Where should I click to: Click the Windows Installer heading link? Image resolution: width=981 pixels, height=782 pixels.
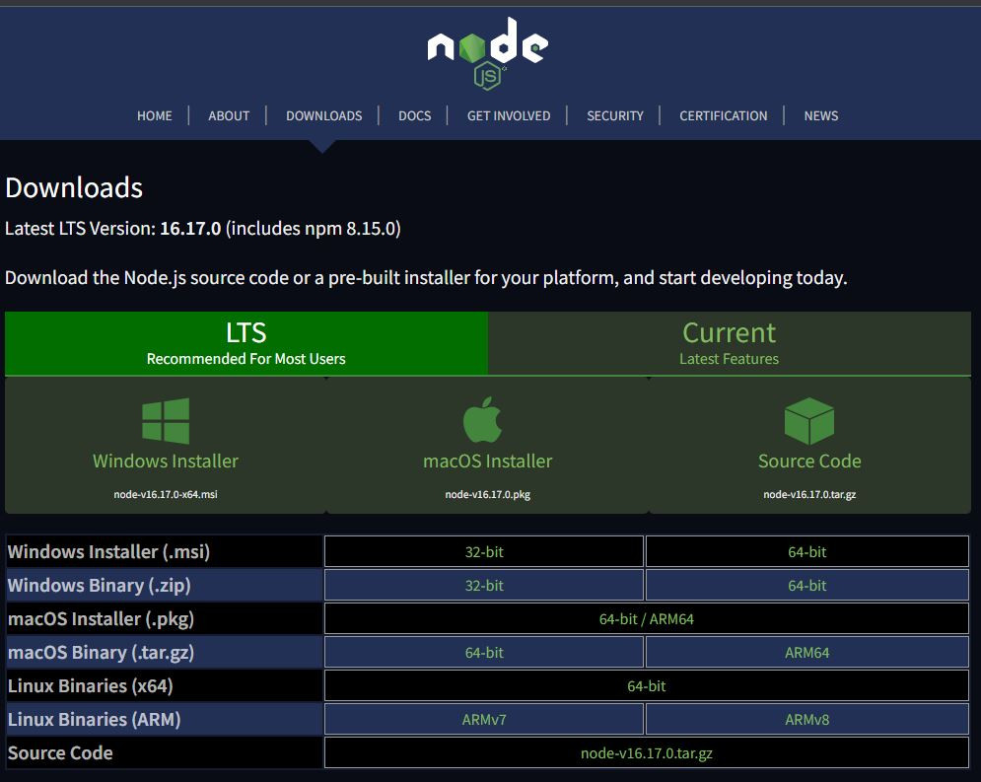click(166, 462)
